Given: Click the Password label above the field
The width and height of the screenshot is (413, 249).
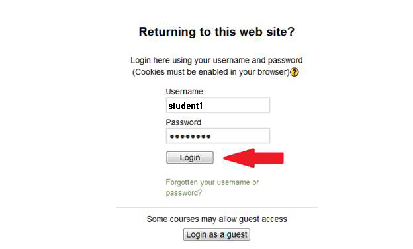Looking at the screenshot, I should coord(183,122).
